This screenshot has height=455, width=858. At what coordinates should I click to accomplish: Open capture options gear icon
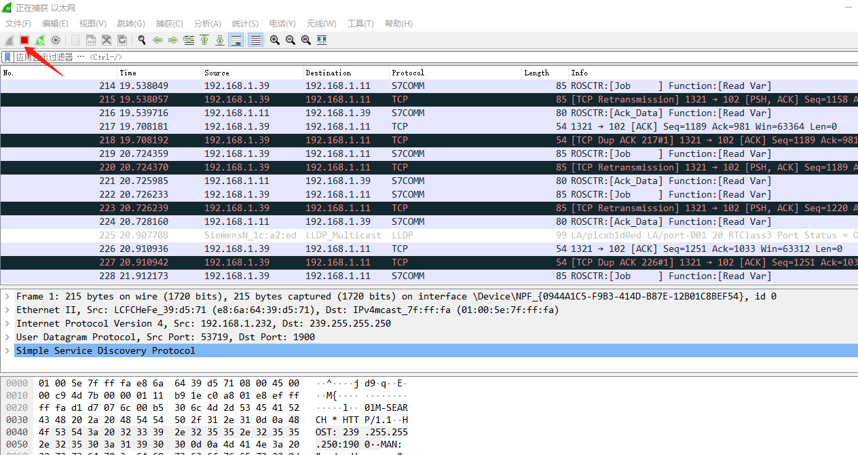click(x=56, y=40)
